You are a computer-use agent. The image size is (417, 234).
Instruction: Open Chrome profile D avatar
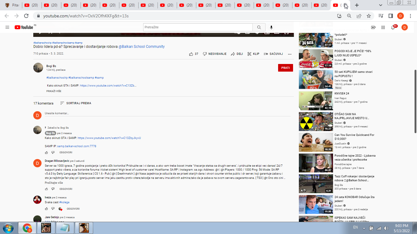click(401, 16)
